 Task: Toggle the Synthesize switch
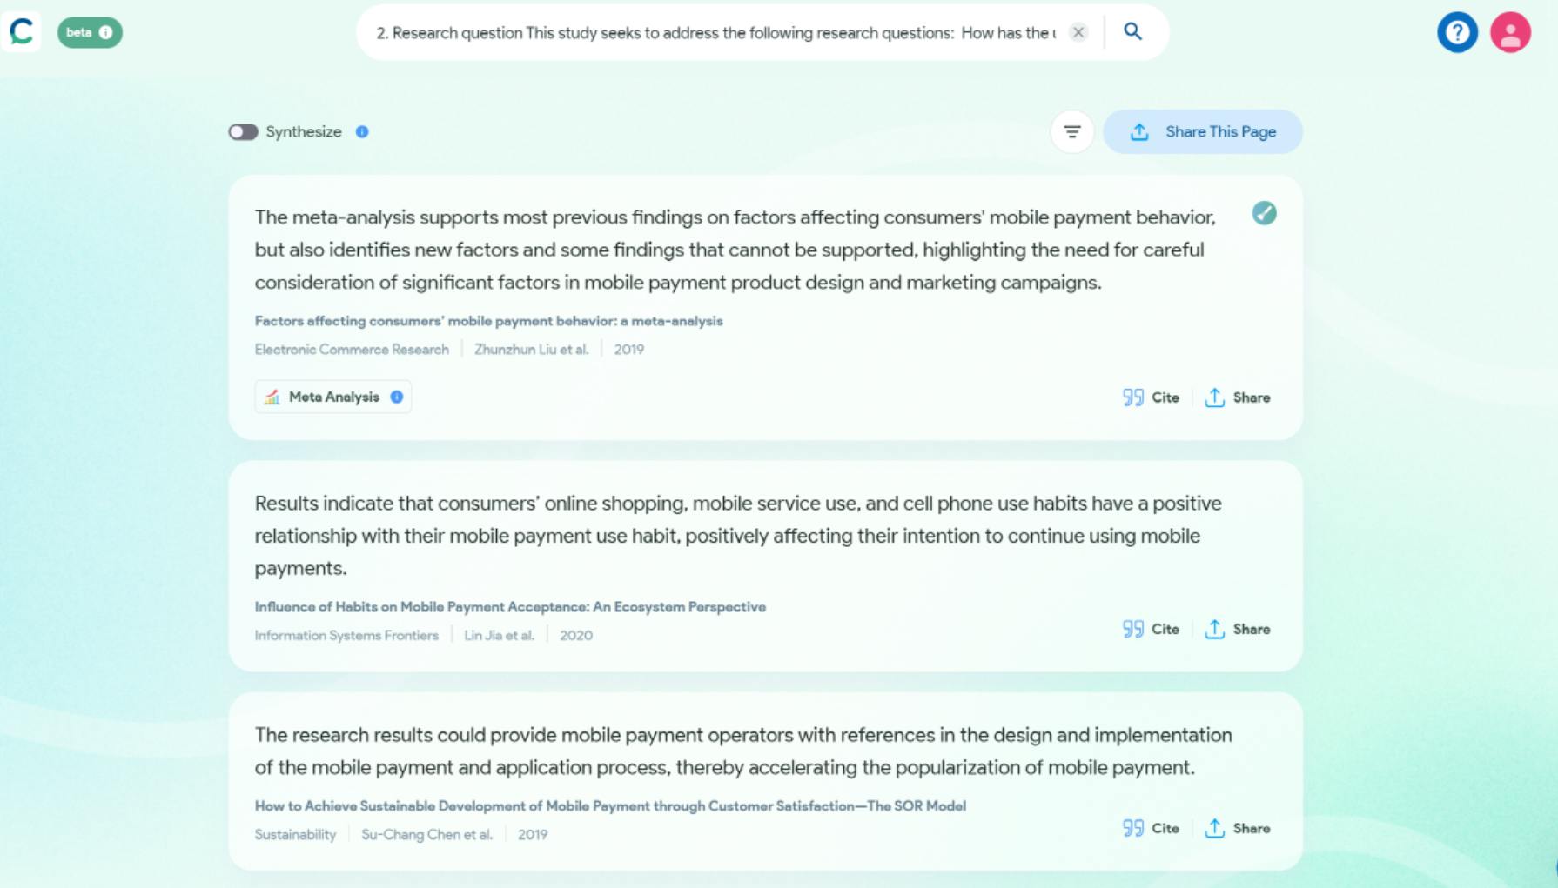point(243,132)
